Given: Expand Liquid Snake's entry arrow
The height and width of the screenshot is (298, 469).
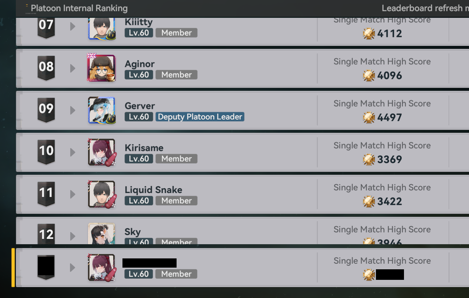Looking at the screenshot, I should (x=73, y=194).
